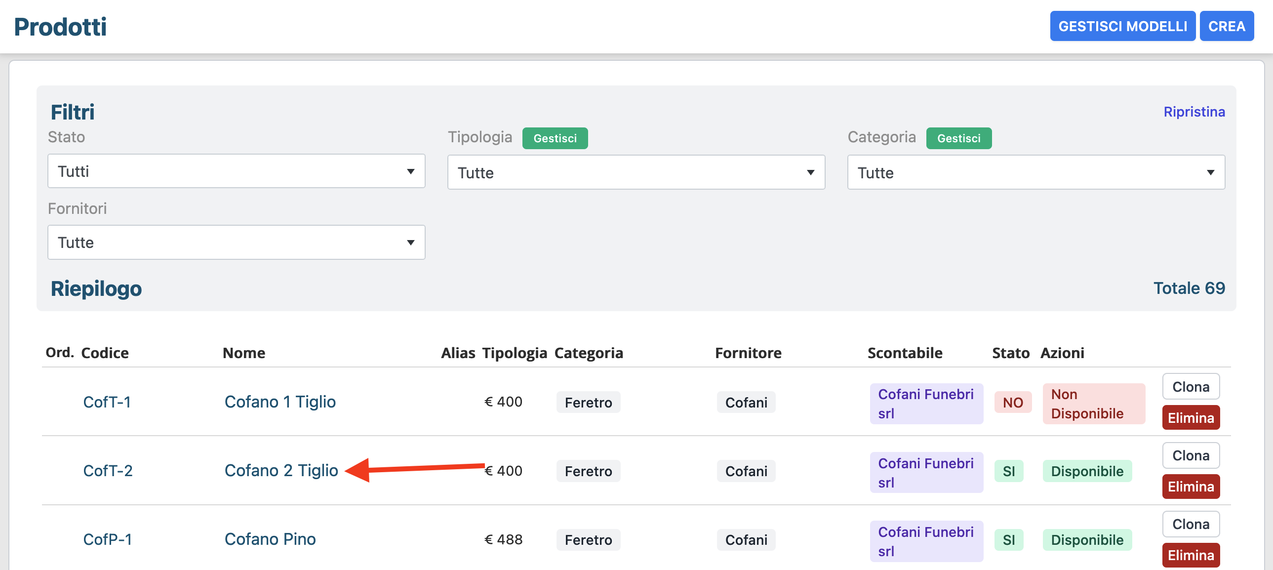The height and width of the screenshot is (570, 1273).
Task: Open the Cofano 2 Tiglio product link
Action: (x=280, y=470)
